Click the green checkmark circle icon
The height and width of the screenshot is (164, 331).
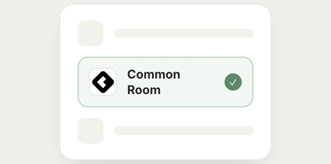click(233, 82)
